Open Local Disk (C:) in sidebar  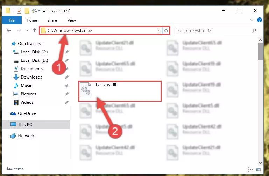(34, 52)
